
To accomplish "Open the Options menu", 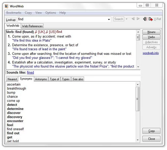I will tap(51, 13).
